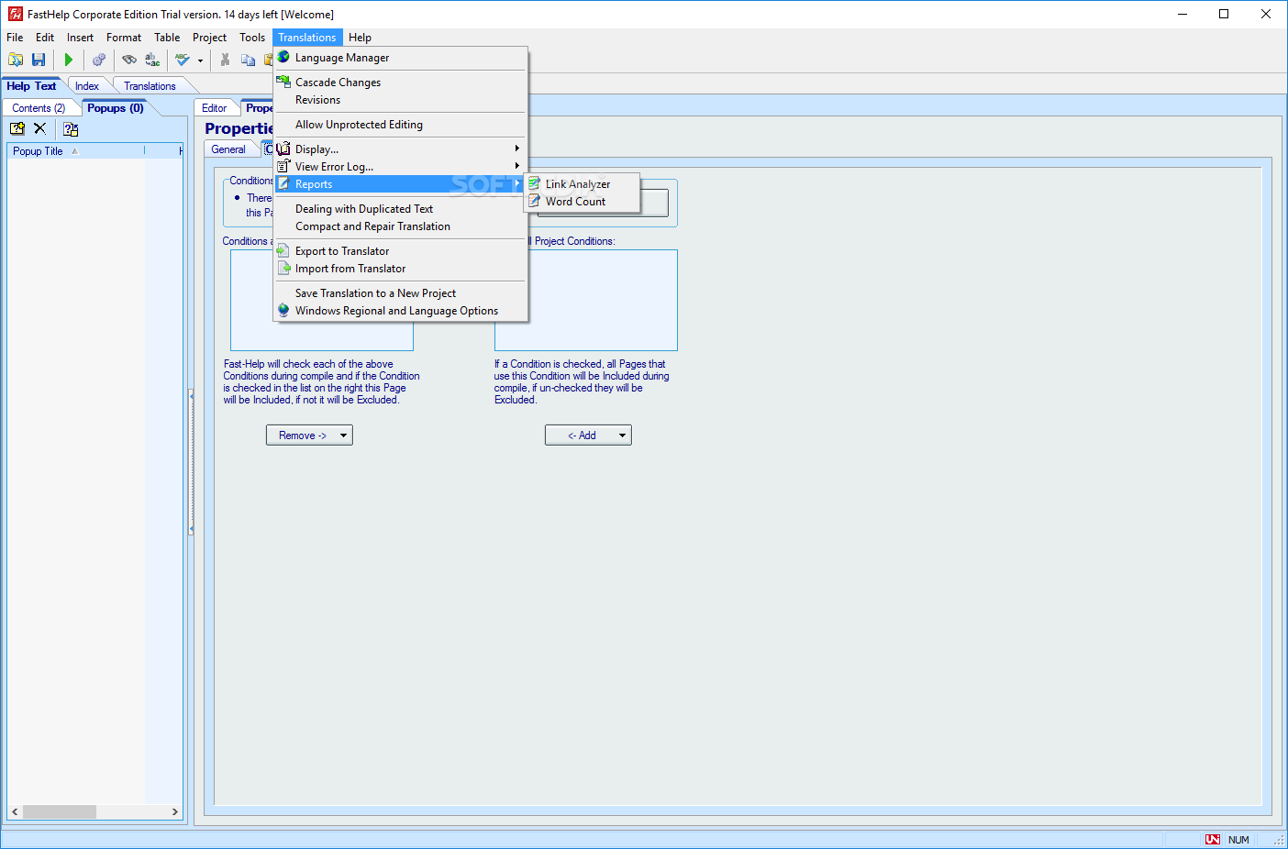Expand the View Error Log submenu arrow
The height and width of the screenshot is (849, 1288).
pyautogui.click(x=516, y=166)
